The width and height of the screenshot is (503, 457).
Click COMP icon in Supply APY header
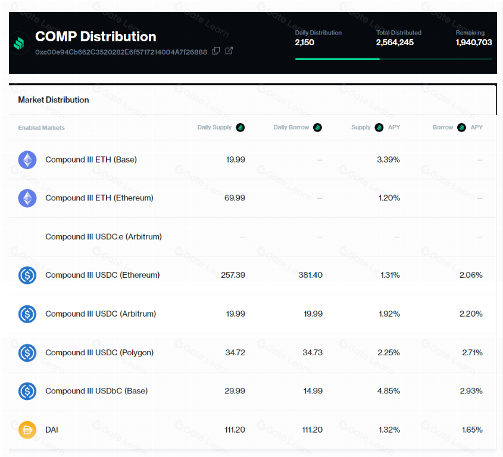(x=379, y=128)
